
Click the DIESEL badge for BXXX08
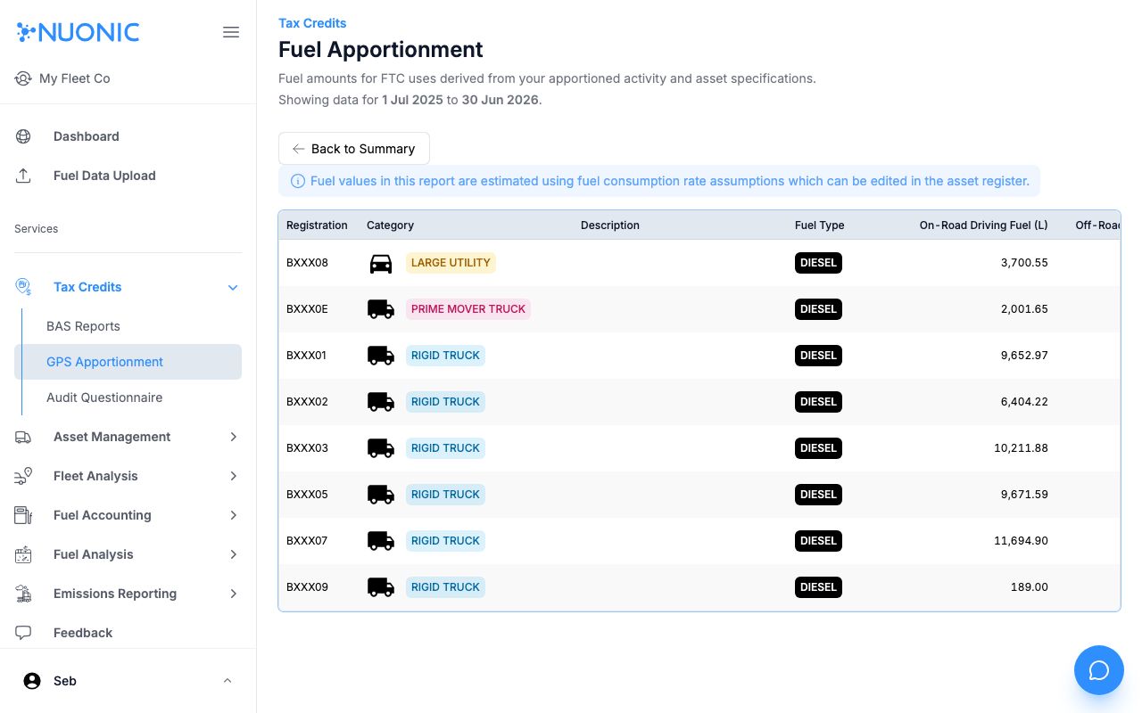(x=818, y=263)
